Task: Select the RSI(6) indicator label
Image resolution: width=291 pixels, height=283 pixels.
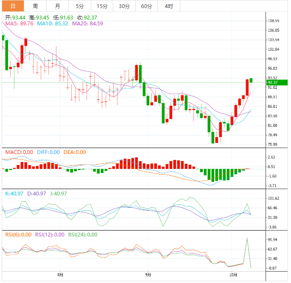Action: (x=17, y=235)
